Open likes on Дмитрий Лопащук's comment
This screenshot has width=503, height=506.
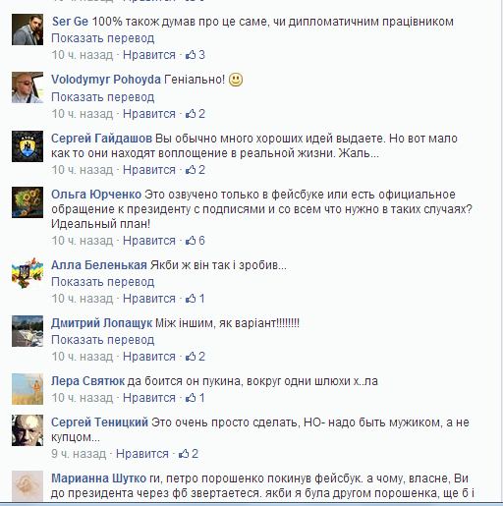[x=196, y=357]
